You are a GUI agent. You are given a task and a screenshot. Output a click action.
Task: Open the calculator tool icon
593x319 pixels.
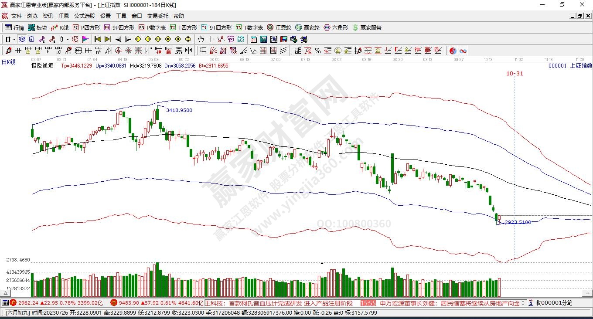tap(263, 39)
